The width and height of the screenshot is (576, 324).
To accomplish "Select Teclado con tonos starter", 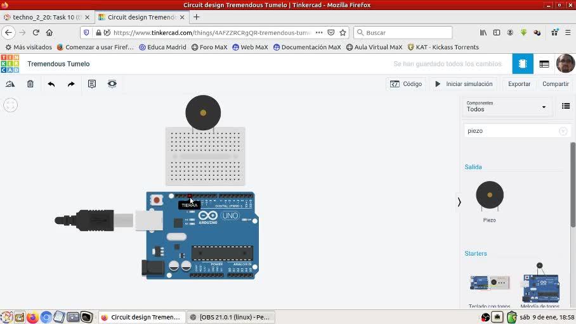I will [x=490, y=290].
